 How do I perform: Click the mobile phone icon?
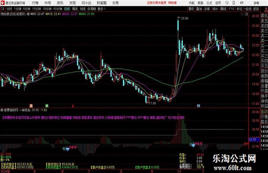coord(234,3)
